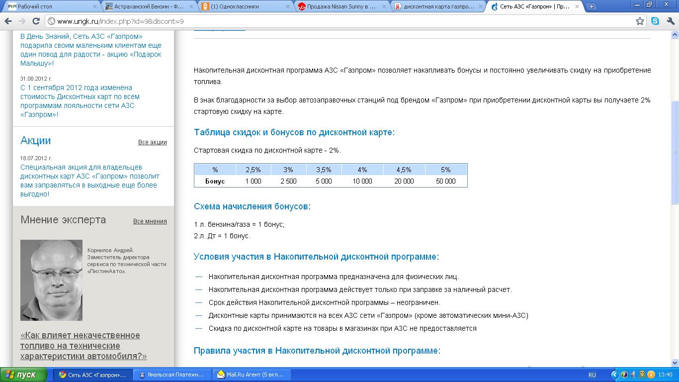Open the Skype extension icon
Viewport: 679px width, 382px height.
point(655,21)
